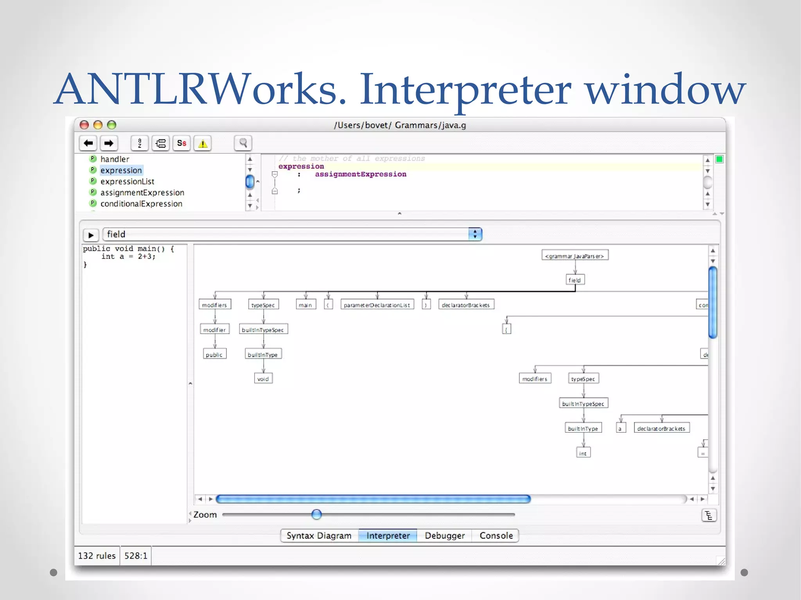Click the back arrow toolbar button
The image size is (801, 600).
tap(88, 143)
